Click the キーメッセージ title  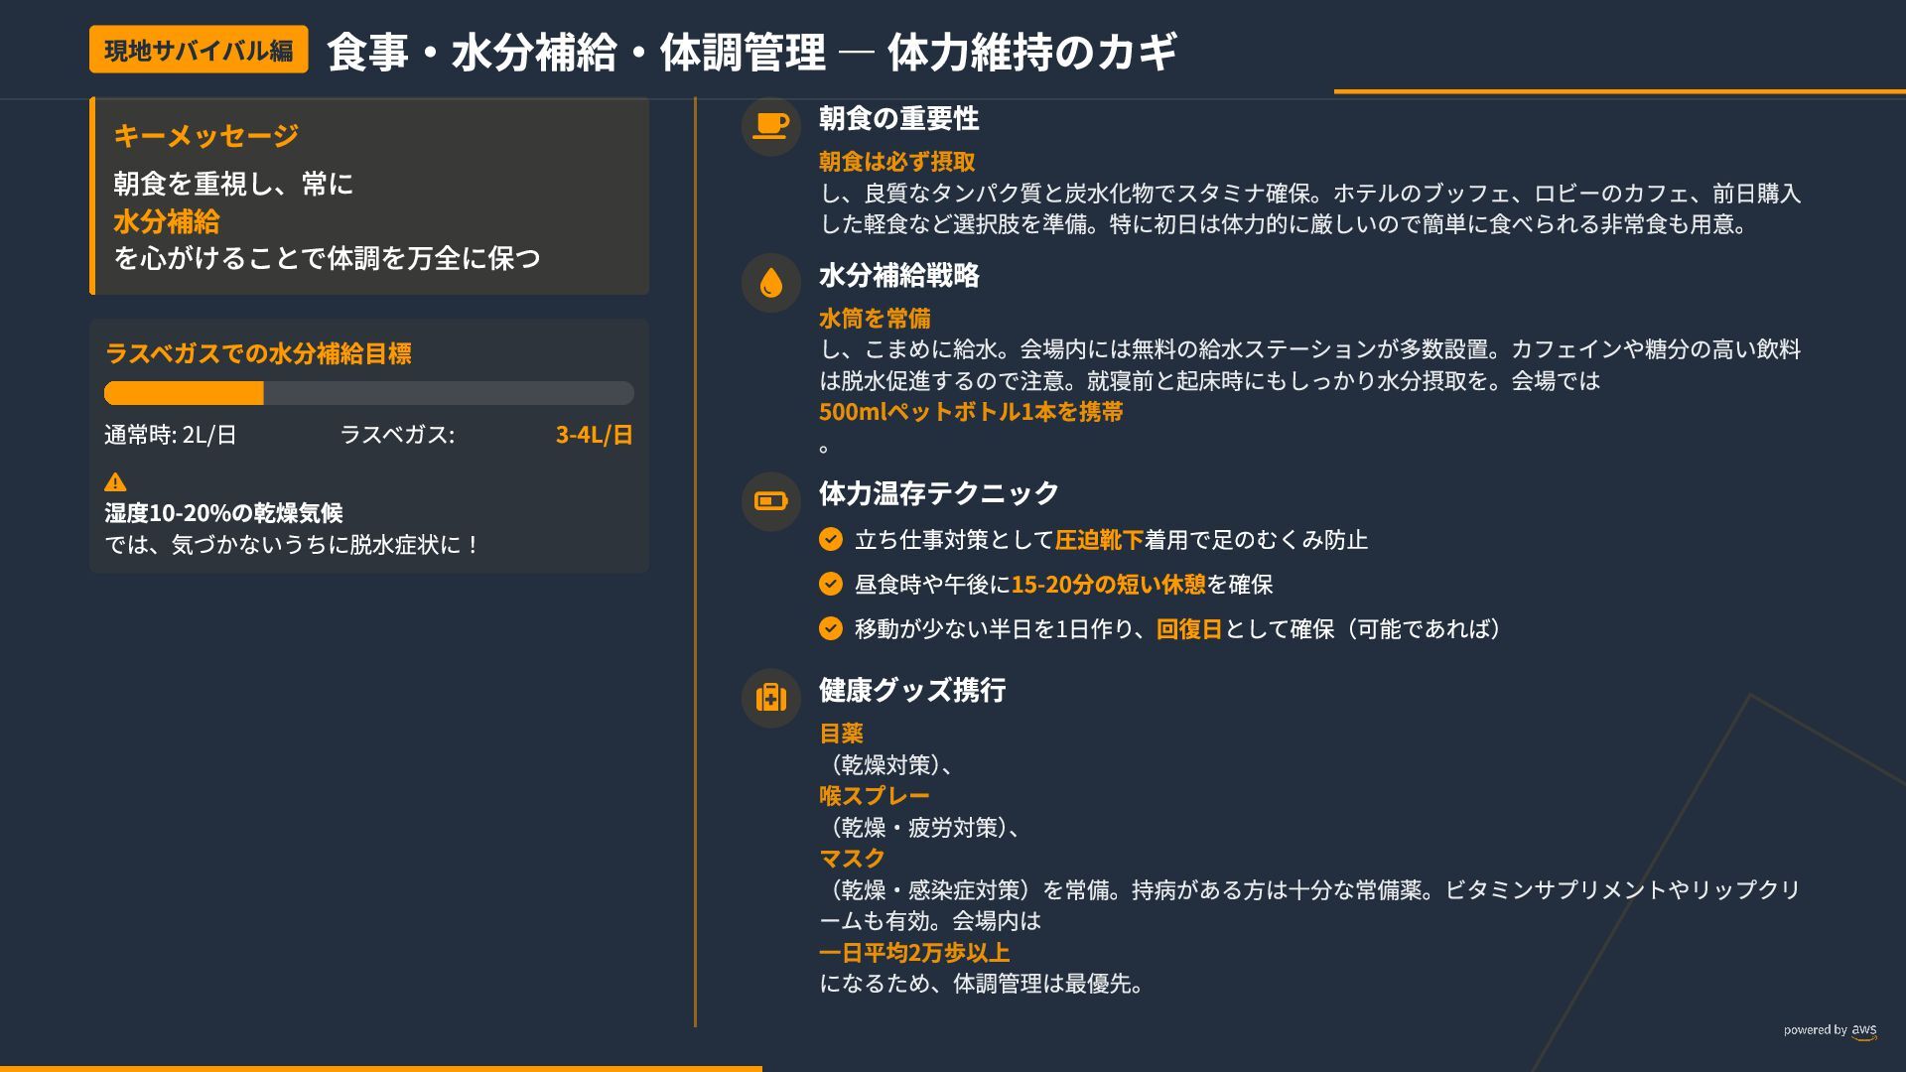[205, 136]
